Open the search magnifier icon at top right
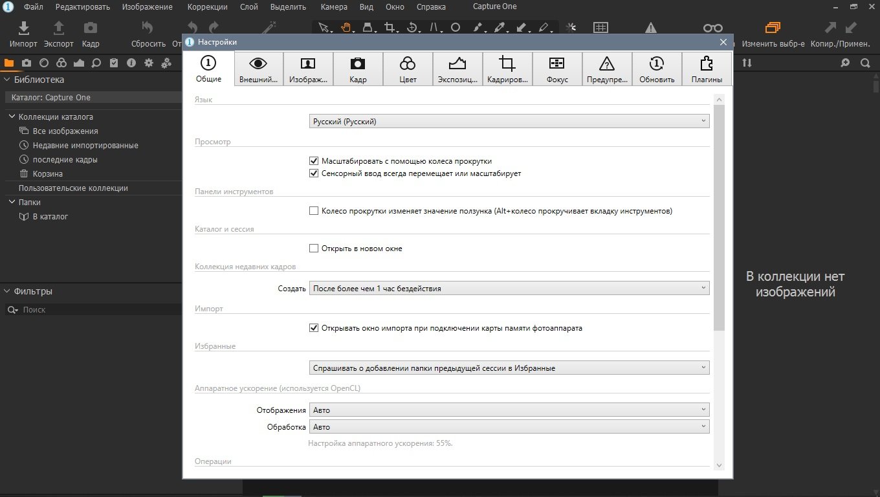880x497 pixels. click(x=865, y=63)
